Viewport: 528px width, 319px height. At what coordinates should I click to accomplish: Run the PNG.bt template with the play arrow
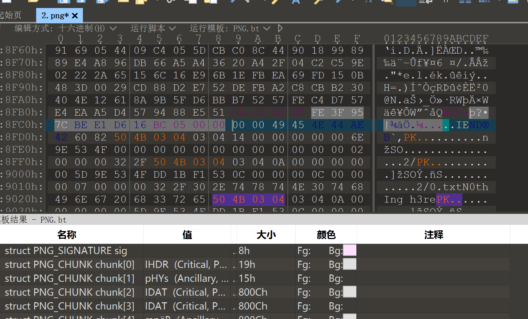tap(280, 28)
